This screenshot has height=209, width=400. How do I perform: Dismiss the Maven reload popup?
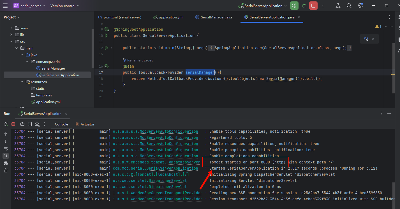point(373,39)
